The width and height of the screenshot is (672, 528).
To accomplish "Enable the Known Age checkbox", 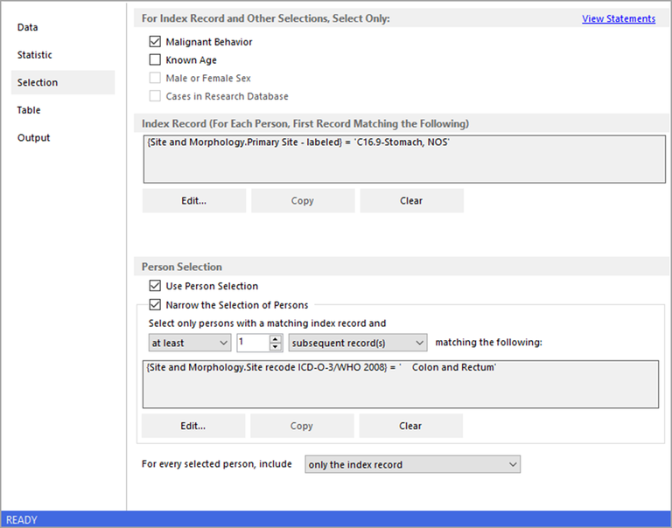I will (155, 60).
